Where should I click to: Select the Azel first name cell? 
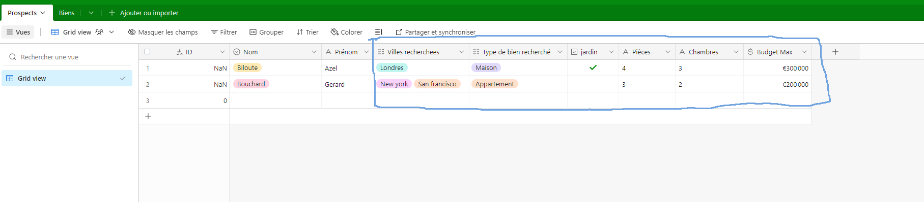(347, 68)
